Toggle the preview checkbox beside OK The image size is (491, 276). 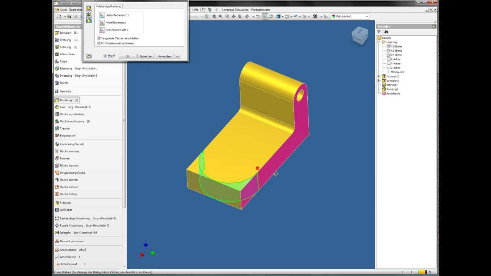[x=105, y=56]
